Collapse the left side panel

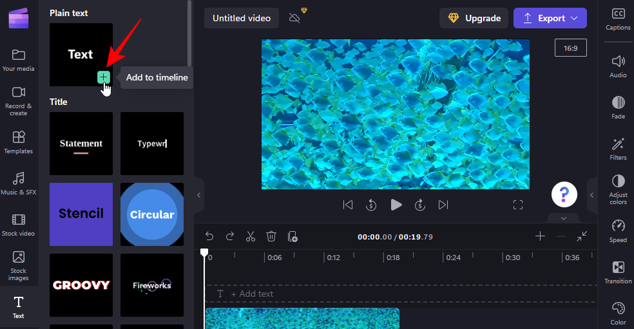199,194
